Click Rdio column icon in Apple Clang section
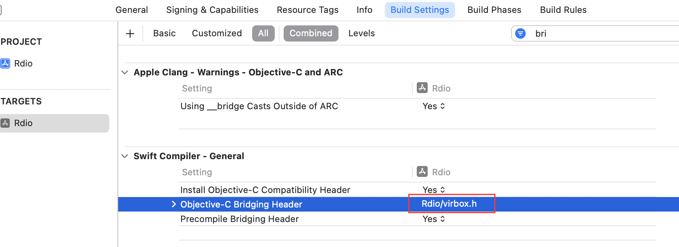Screen dimensions: 679x247 [422, 88]
